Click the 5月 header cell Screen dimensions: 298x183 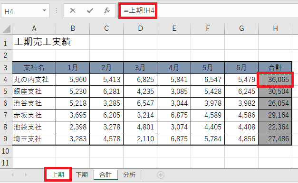208,67
